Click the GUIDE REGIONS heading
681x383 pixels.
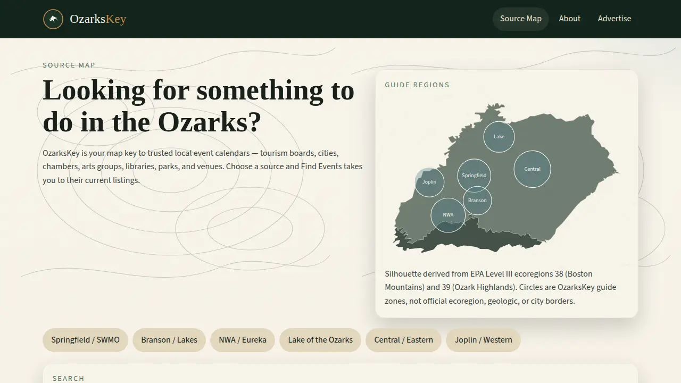[x=417, y=85]
